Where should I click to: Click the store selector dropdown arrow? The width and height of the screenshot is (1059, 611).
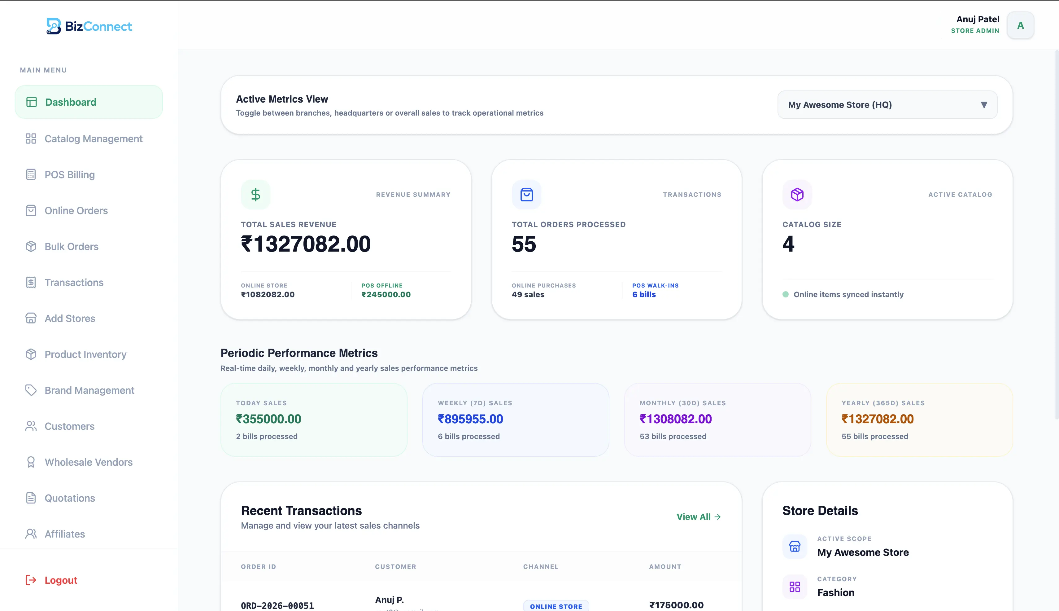[x=984, y=105]
